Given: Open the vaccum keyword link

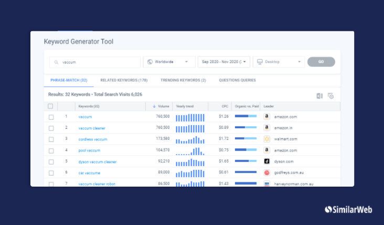Looking at the screenshot, I should point(85,117).
